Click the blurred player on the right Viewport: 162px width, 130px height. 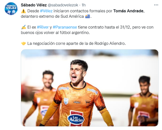tap(144, 101)
